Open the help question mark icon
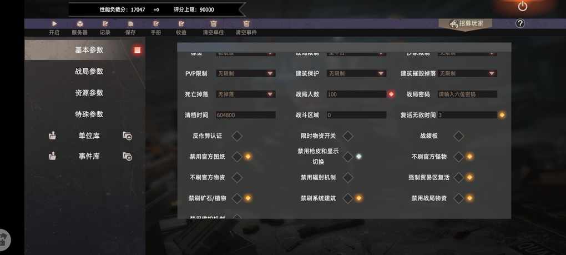The width and height of the screenshot is (566, 255). pyautogui.click(x=520, y=23)
